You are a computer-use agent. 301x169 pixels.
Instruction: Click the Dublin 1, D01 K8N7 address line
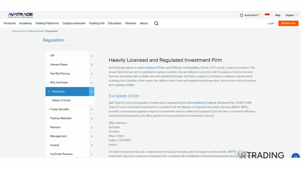[x=120, y=140]
